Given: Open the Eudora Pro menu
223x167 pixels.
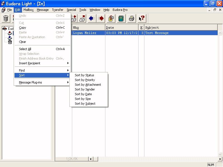Looking at the screenshot, I should point(120,10).
